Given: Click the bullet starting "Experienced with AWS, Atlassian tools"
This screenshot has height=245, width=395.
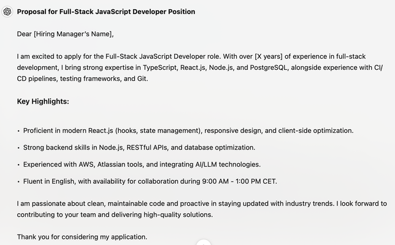Looking at the screenshot, I should click(x=142, y=164).
